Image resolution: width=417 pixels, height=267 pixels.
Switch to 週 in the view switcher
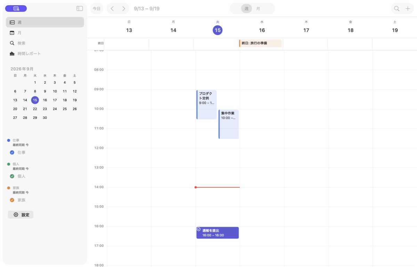(x=247, y=8)
